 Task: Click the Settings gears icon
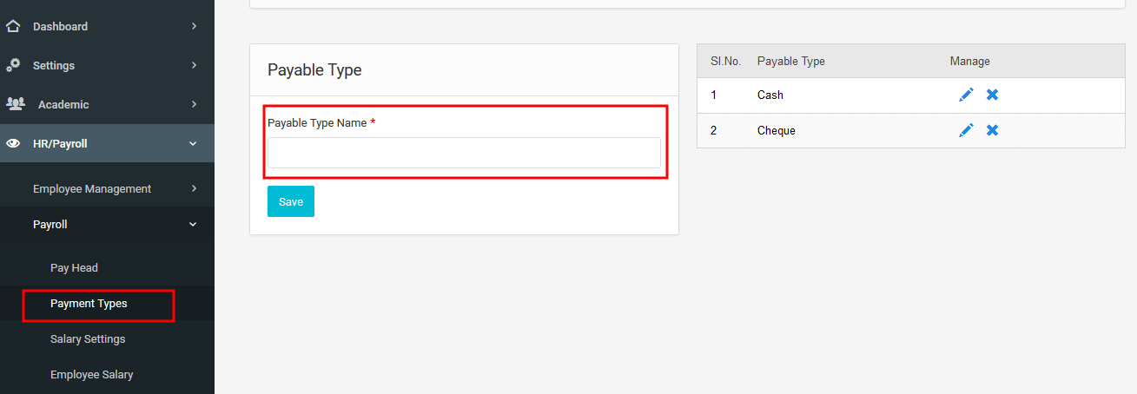[x=13, y=65]
